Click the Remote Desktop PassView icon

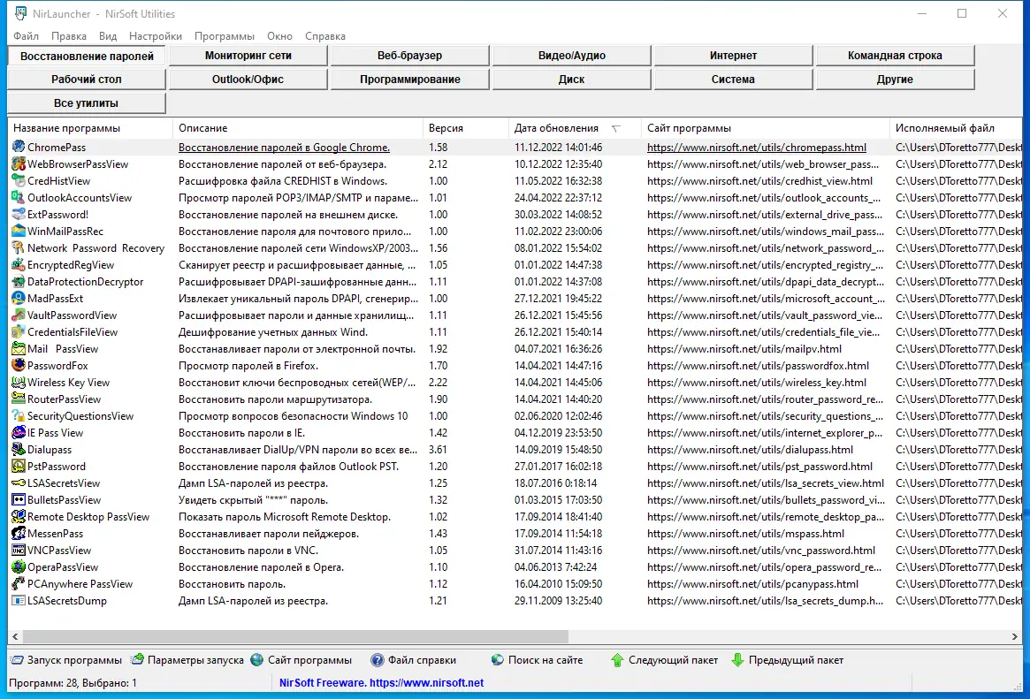point(19,517)
